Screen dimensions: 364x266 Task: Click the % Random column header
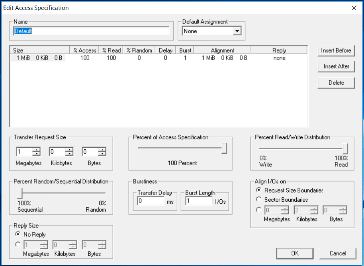[139, 50]
